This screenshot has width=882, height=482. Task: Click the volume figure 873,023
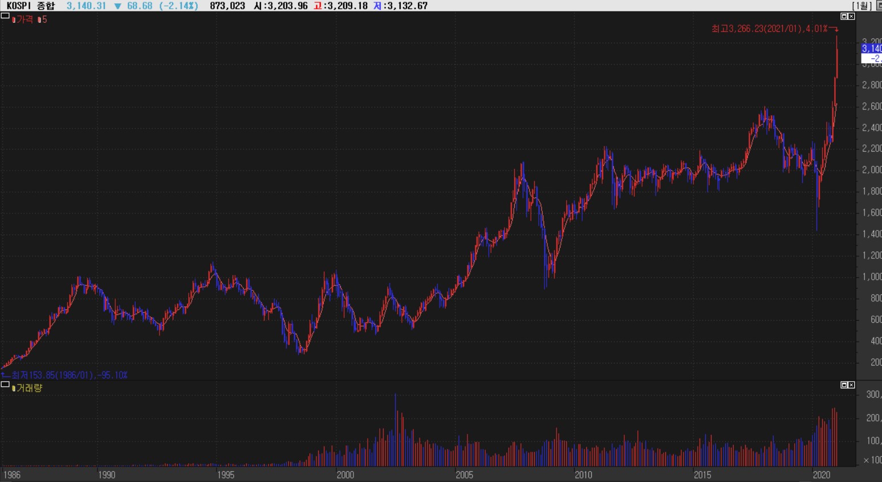[x=227, y=6]
